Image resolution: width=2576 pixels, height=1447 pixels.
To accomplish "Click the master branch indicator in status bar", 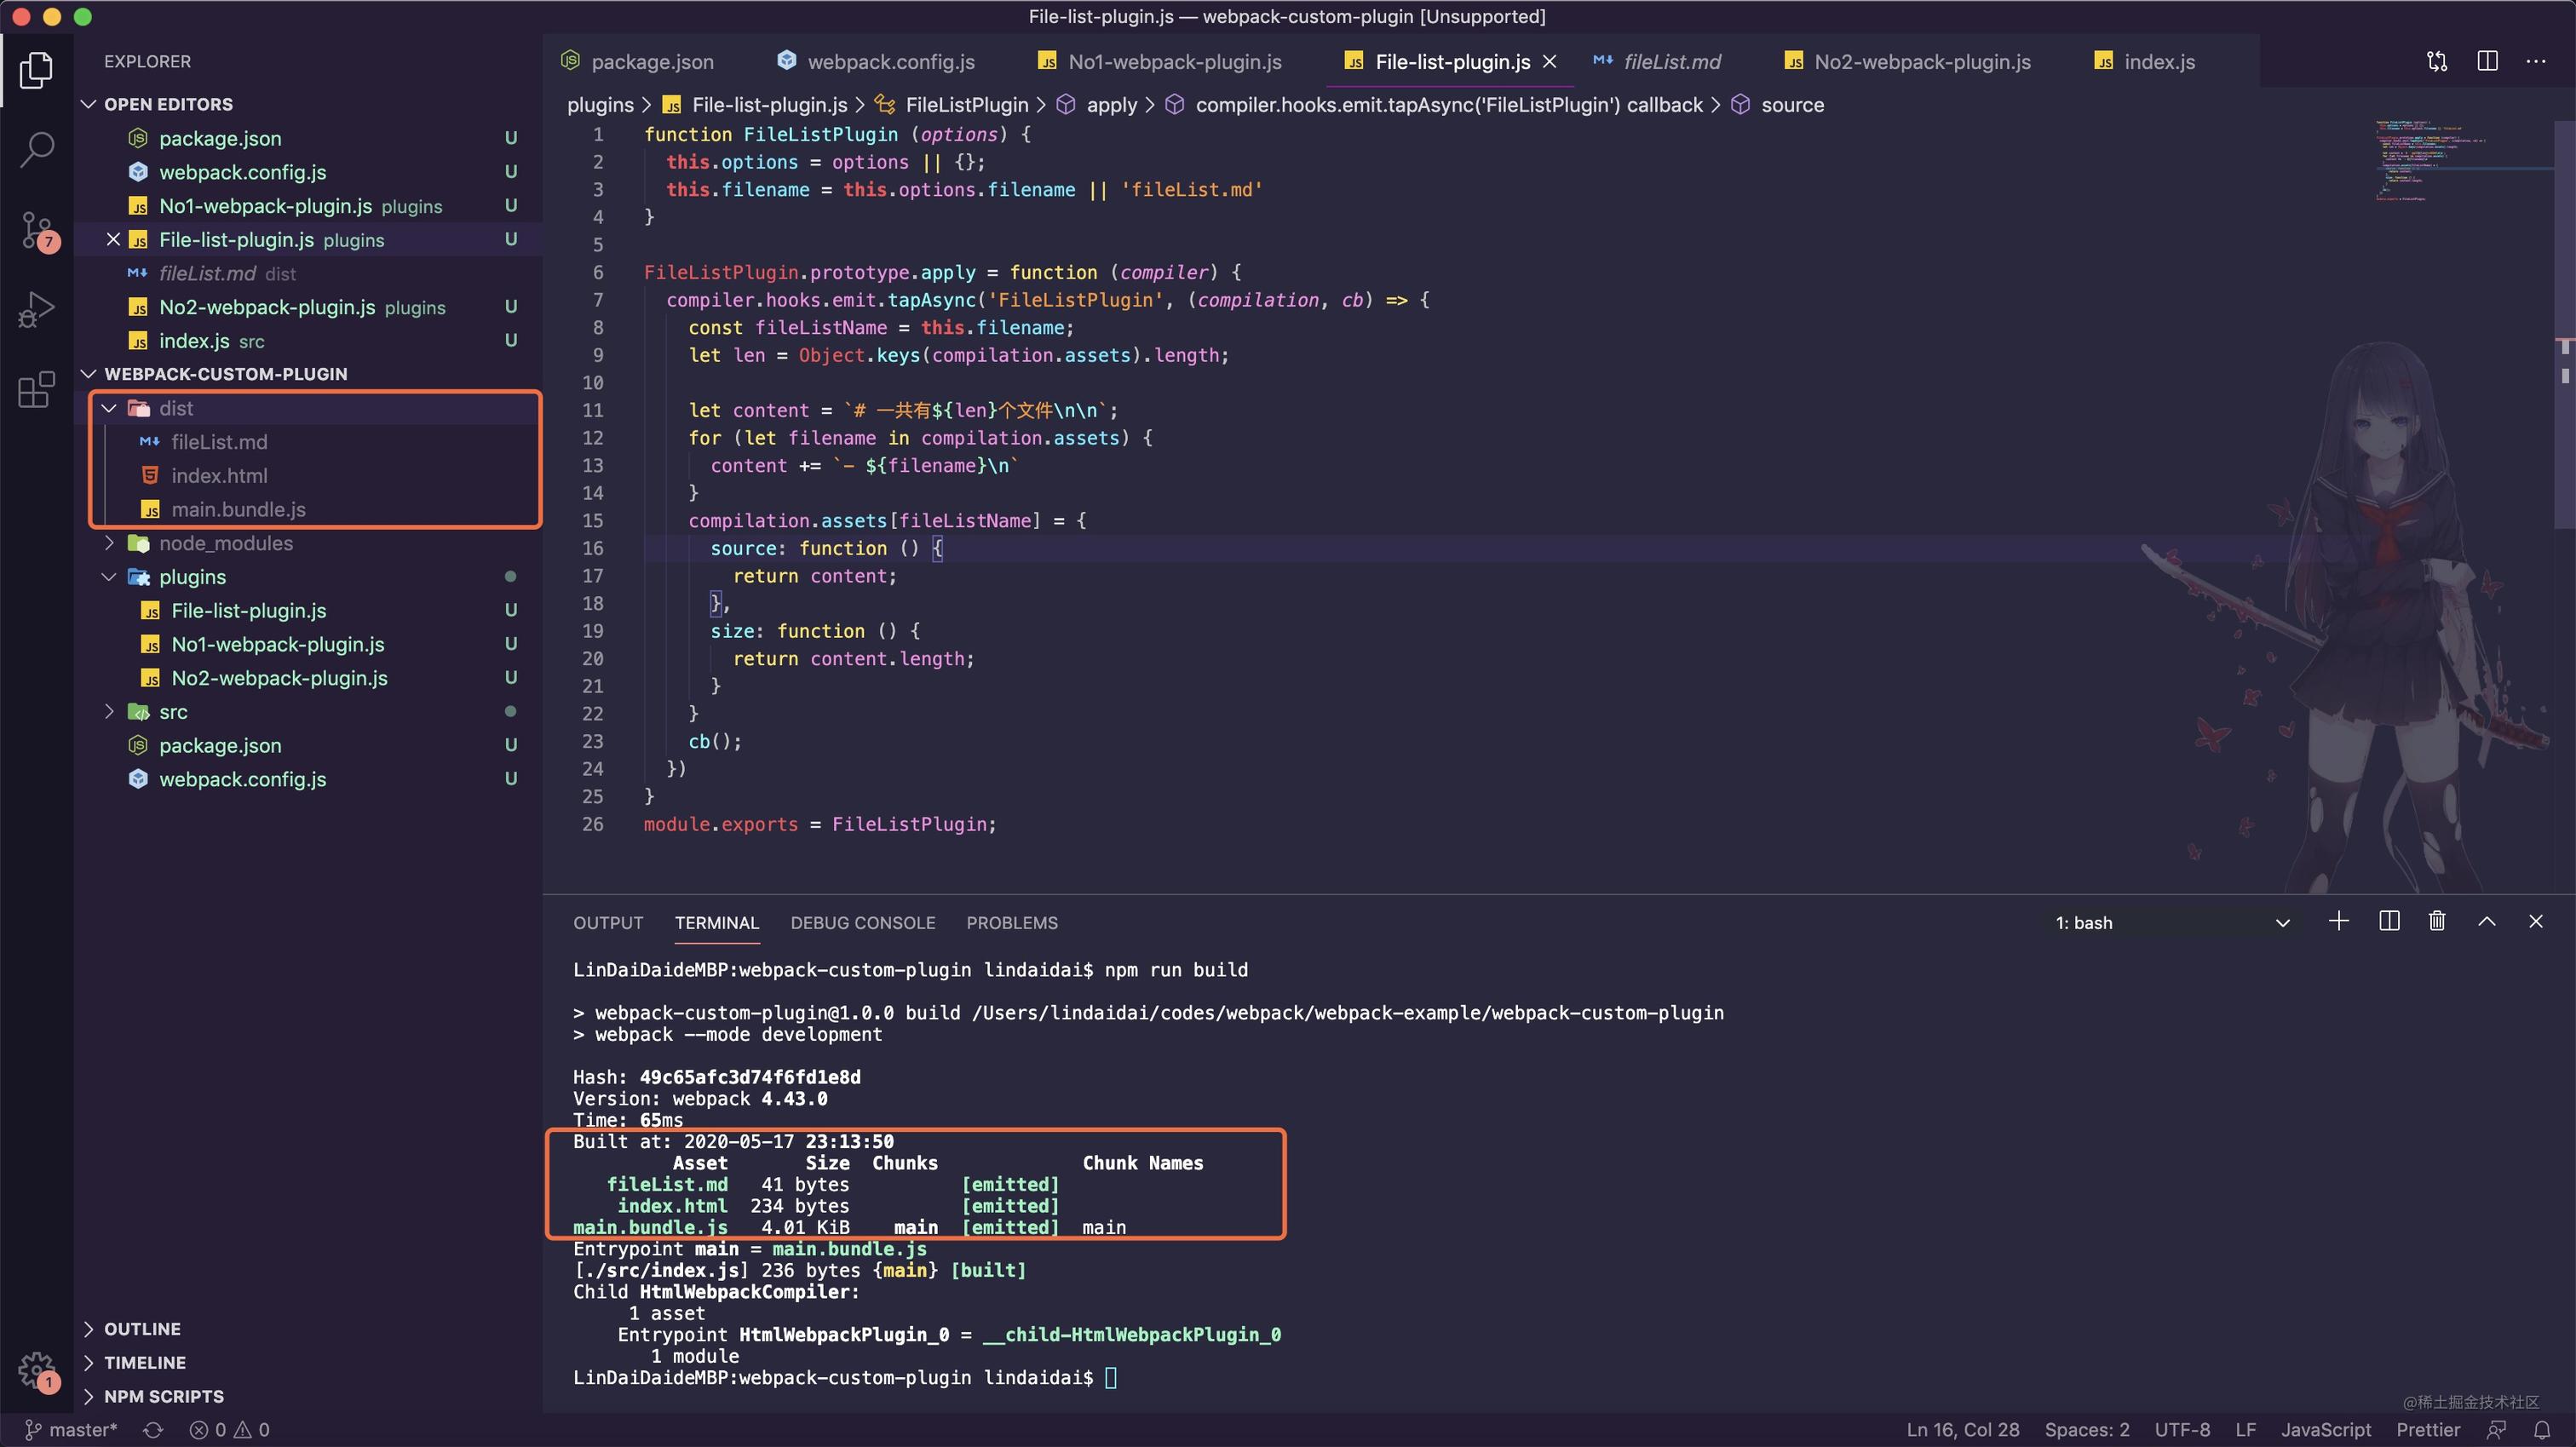I will pyautogui.click(x=70, y=1430).
